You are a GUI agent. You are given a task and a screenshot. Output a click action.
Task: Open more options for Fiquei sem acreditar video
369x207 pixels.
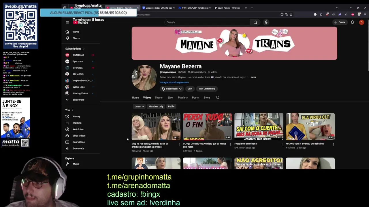[282, 144]
